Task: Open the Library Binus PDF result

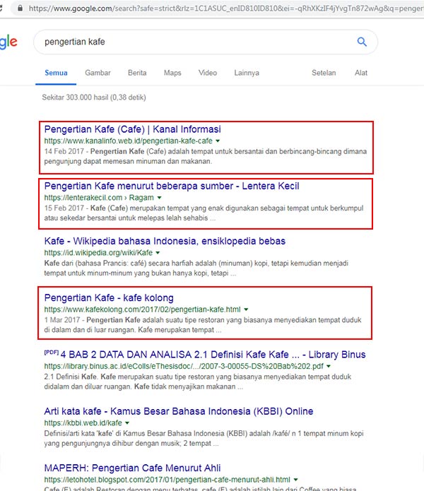Action: point(213,355)
